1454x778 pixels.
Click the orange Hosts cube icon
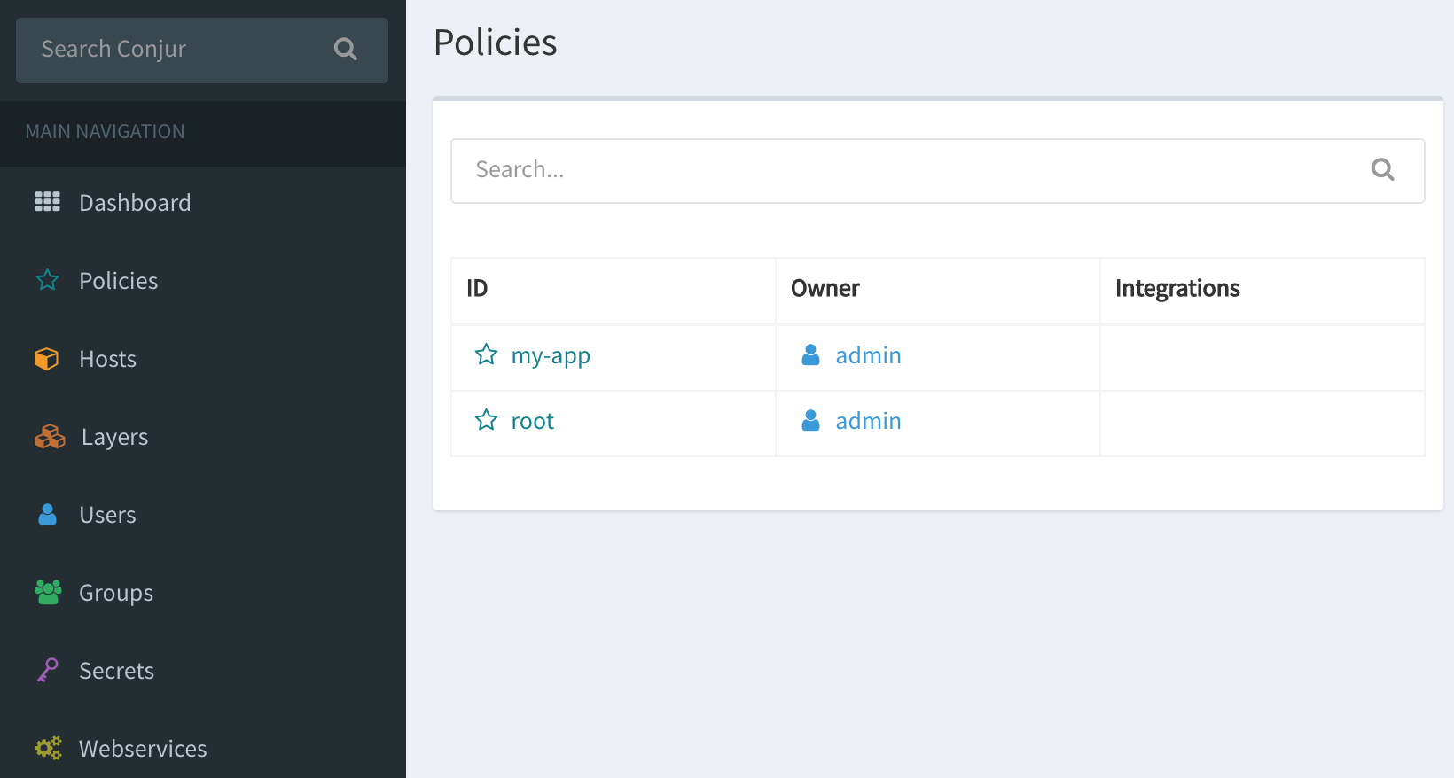coord(47,359)
